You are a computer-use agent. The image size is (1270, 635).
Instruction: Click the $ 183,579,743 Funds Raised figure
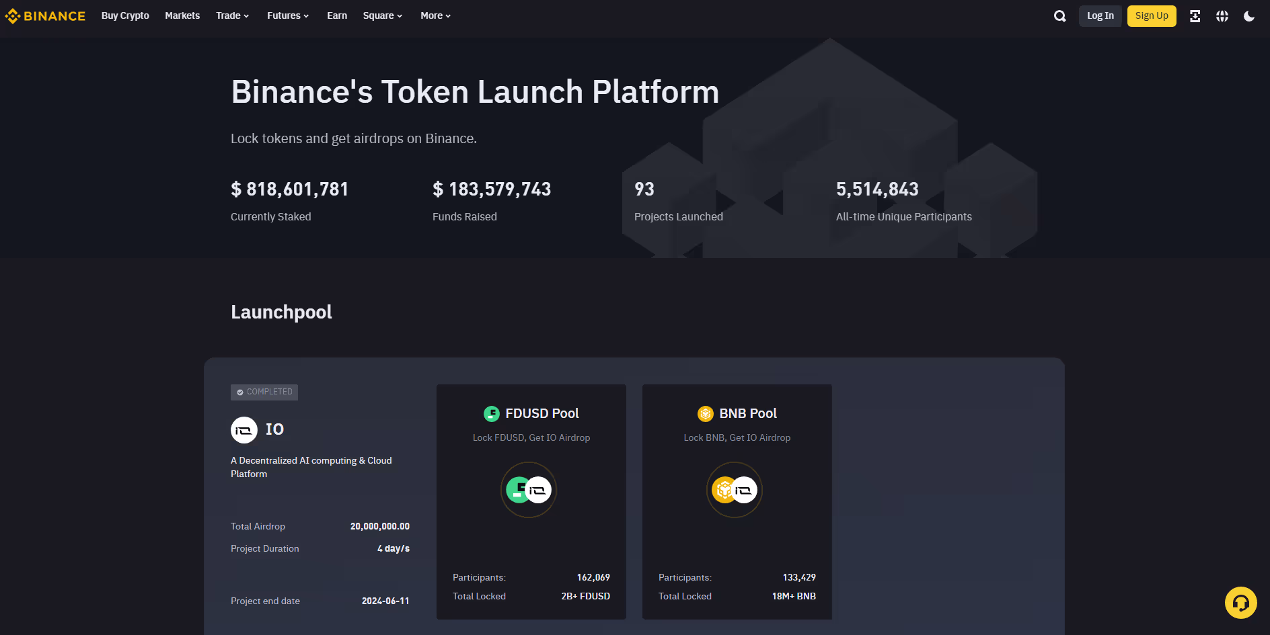(492, 189)
